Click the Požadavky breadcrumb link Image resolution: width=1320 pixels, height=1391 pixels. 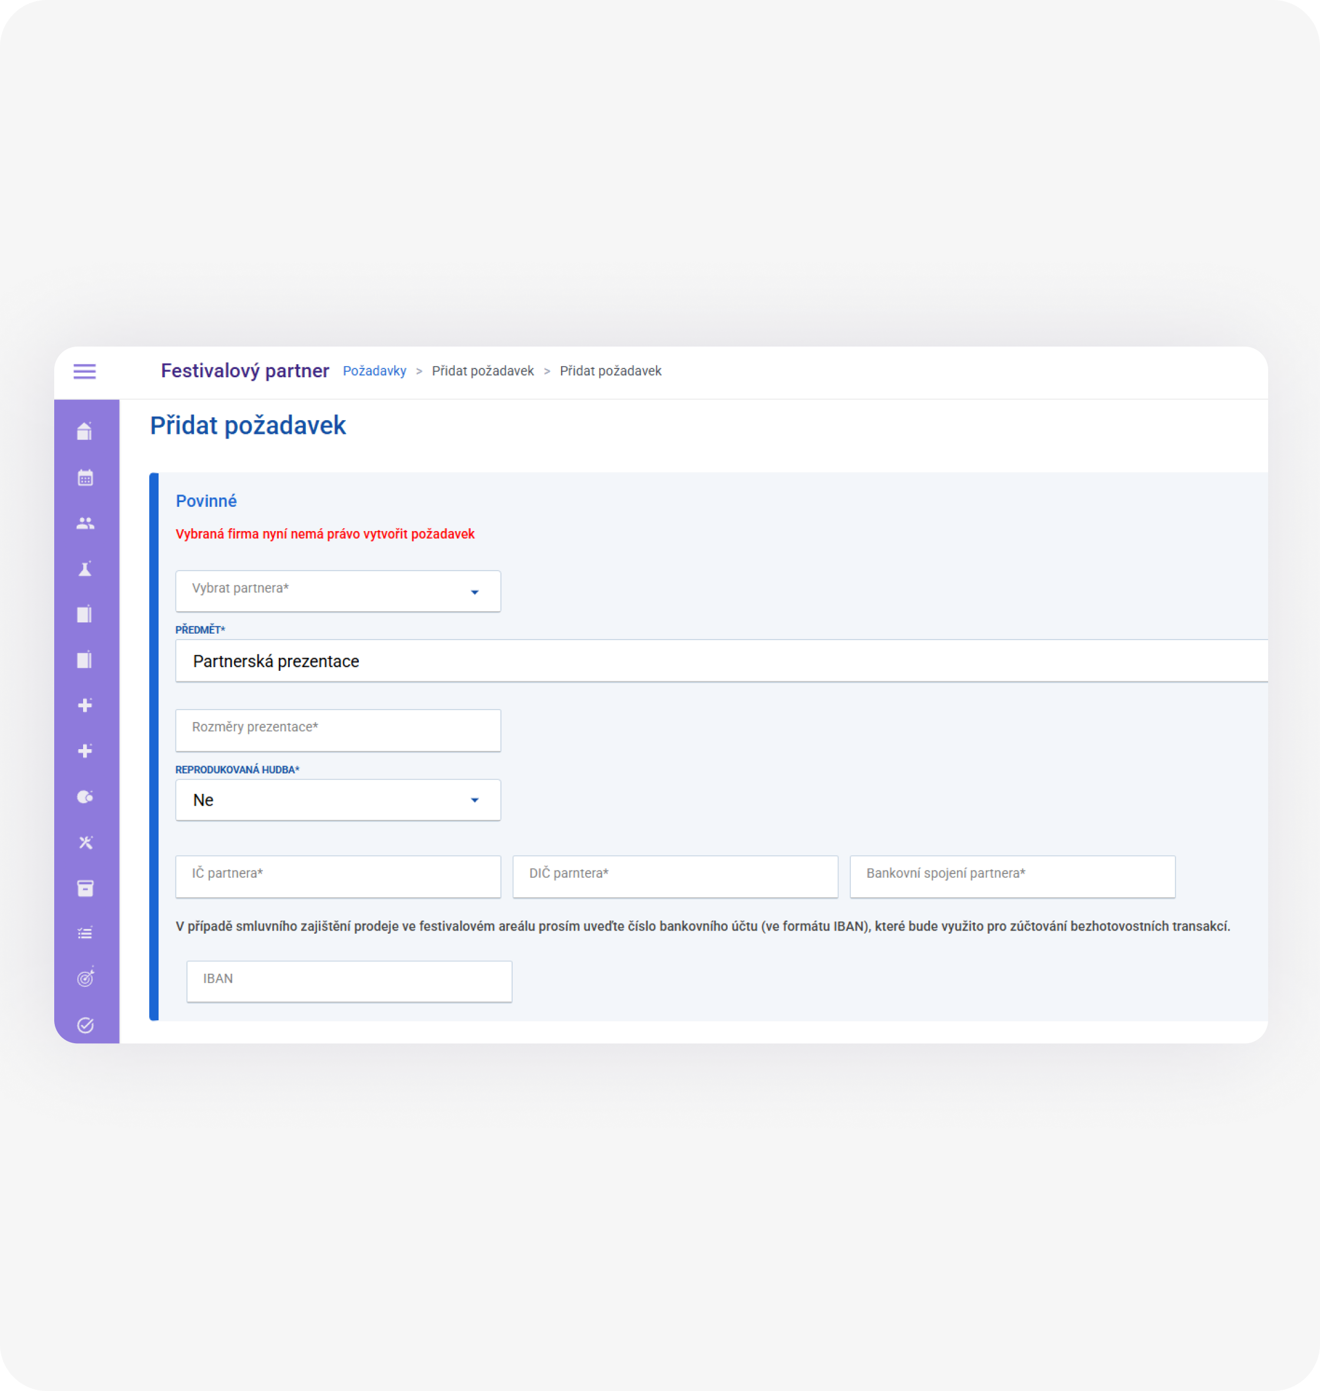point(374,371)
